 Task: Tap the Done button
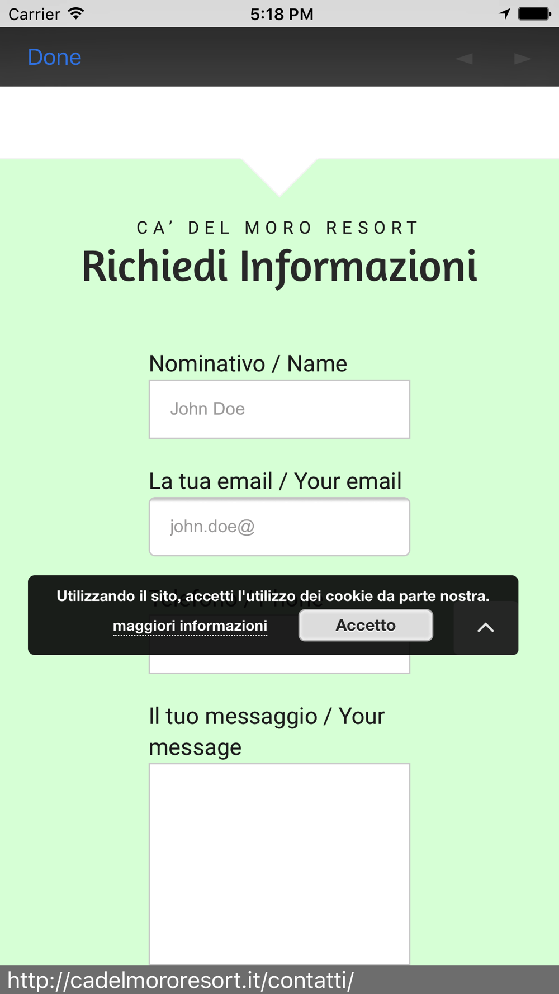(55, 57)
